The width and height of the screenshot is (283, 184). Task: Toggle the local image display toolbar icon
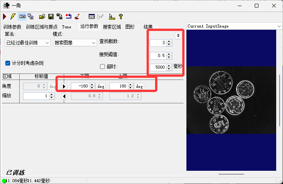point(22,17)
